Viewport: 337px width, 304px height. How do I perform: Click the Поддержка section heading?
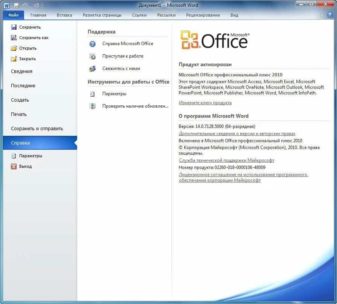point(102,32)
